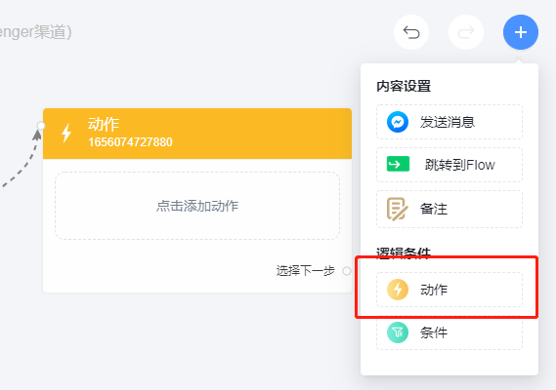Choose the 动作 option under 逻辑条件

[x=449, y=290]
